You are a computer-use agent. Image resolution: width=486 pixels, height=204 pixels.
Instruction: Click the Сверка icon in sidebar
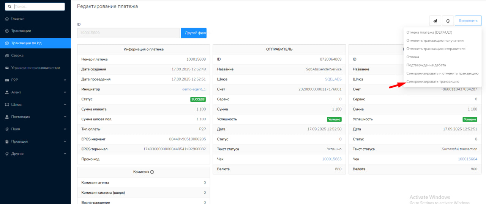7,55
